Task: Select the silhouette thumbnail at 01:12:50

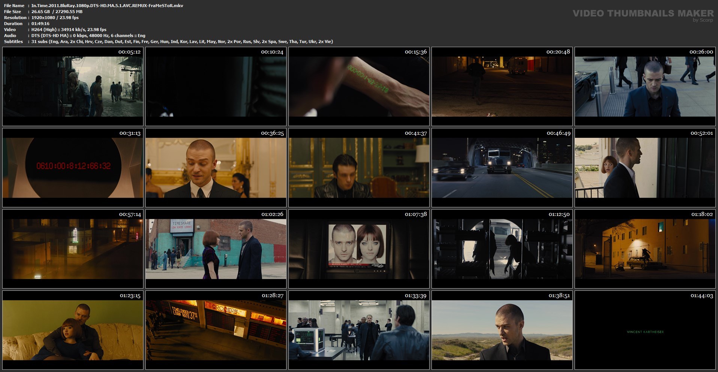Action: [502, 249]
